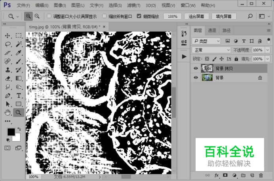Create a new layer

[252, 175]
